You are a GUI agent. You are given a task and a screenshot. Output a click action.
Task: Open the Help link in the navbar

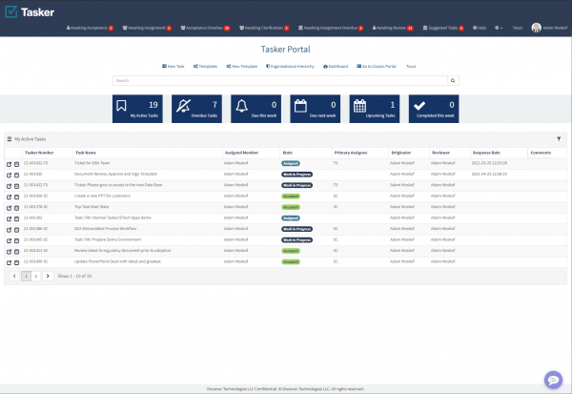point(480,28)
